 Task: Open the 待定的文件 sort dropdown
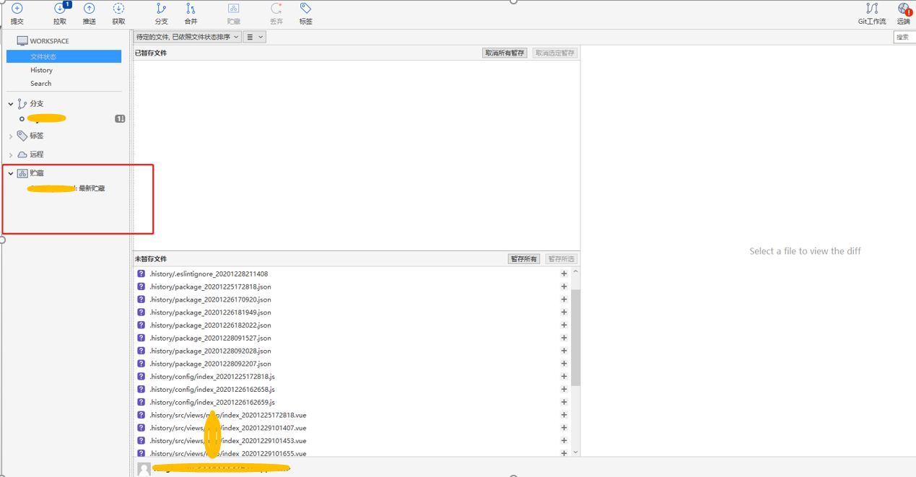tap(187, 36)
